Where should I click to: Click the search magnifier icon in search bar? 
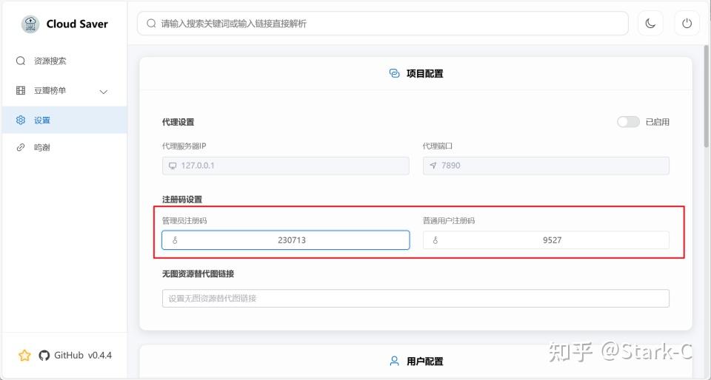click(x=151, y=24)
